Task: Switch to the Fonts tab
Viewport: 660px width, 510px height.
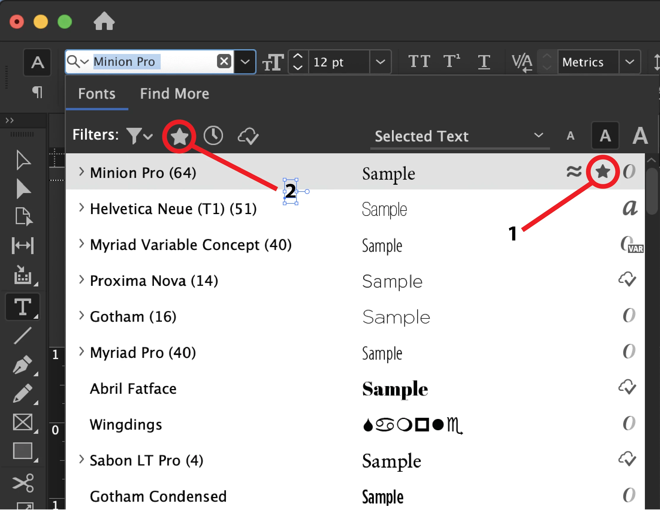Action: [97, 94]
